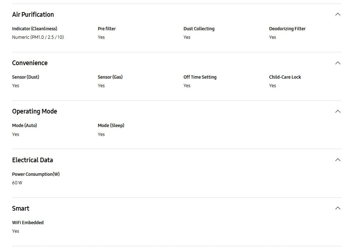Click the Smart section heading
This screenshot has height=248, width=354.
click(x=21, y=209)
